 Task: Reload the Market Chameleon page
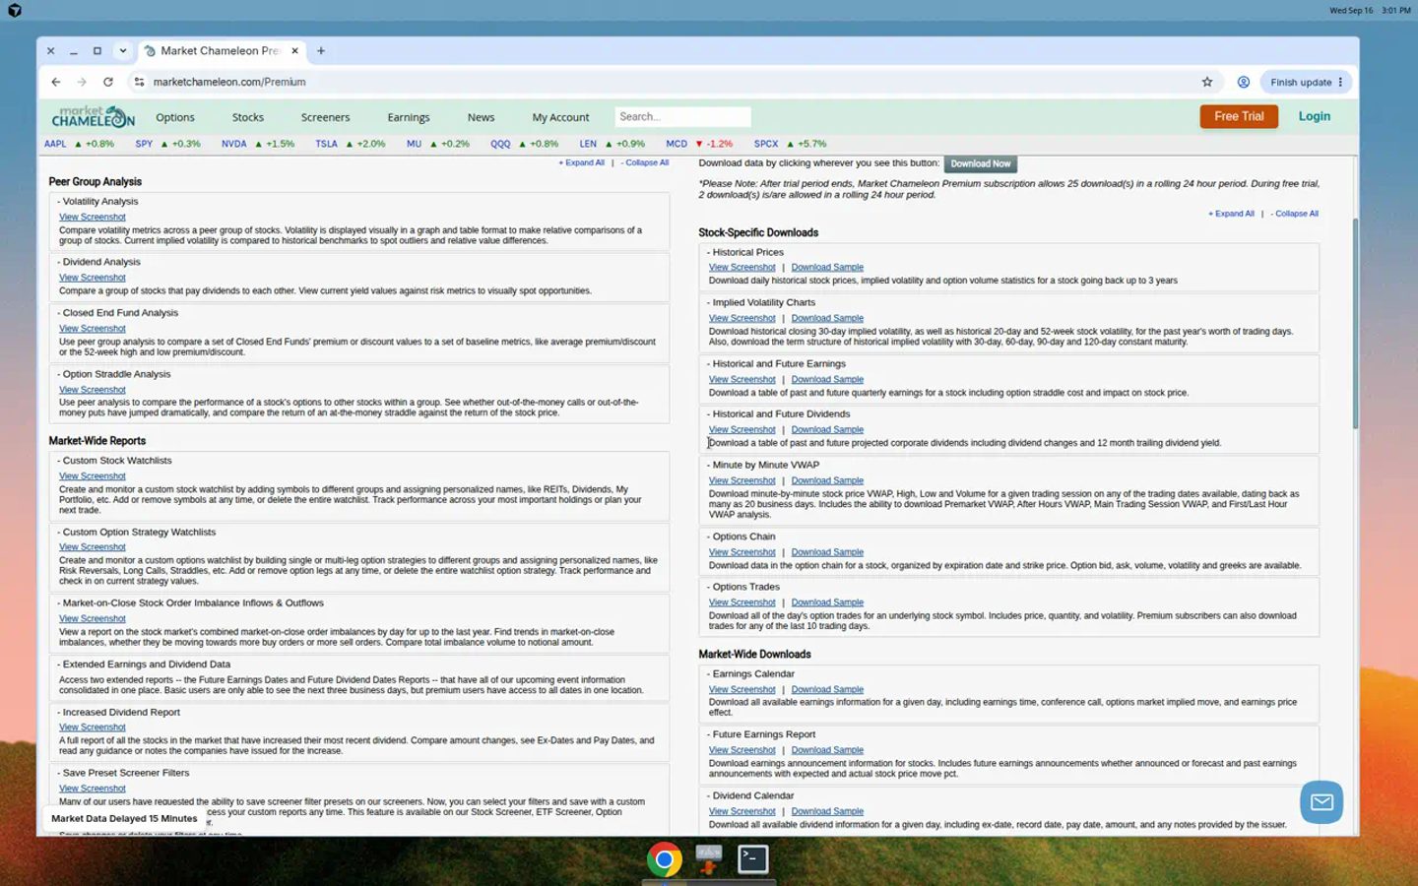click(108, 82)
